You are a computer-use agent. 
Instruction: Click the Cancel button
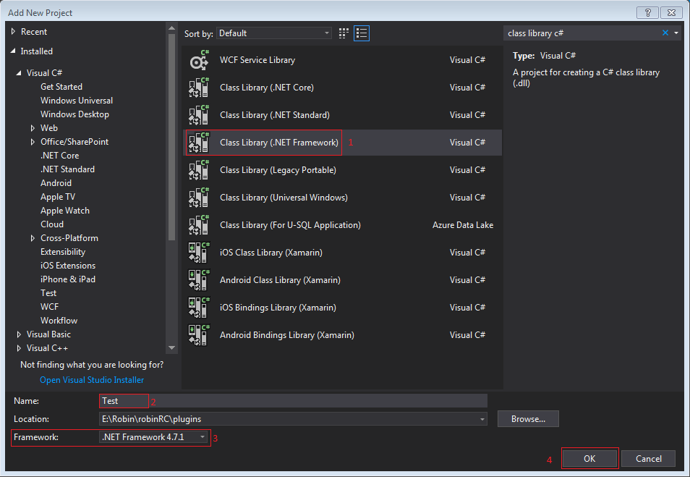click(648, 458)
